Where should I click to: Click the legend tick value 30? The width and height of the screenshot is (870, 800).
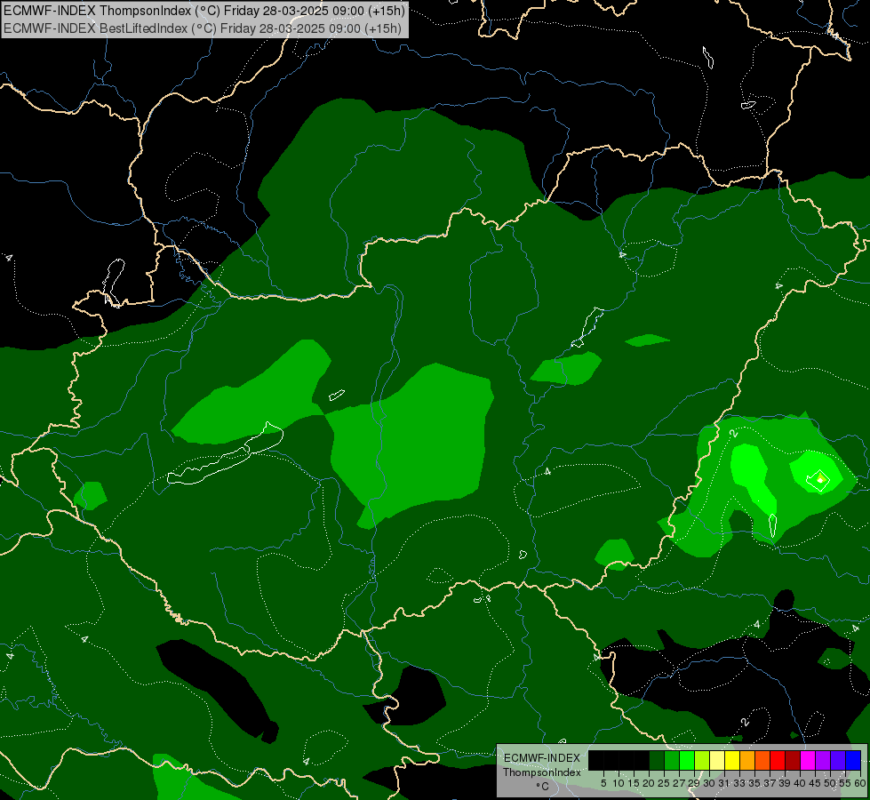point(710,783)
